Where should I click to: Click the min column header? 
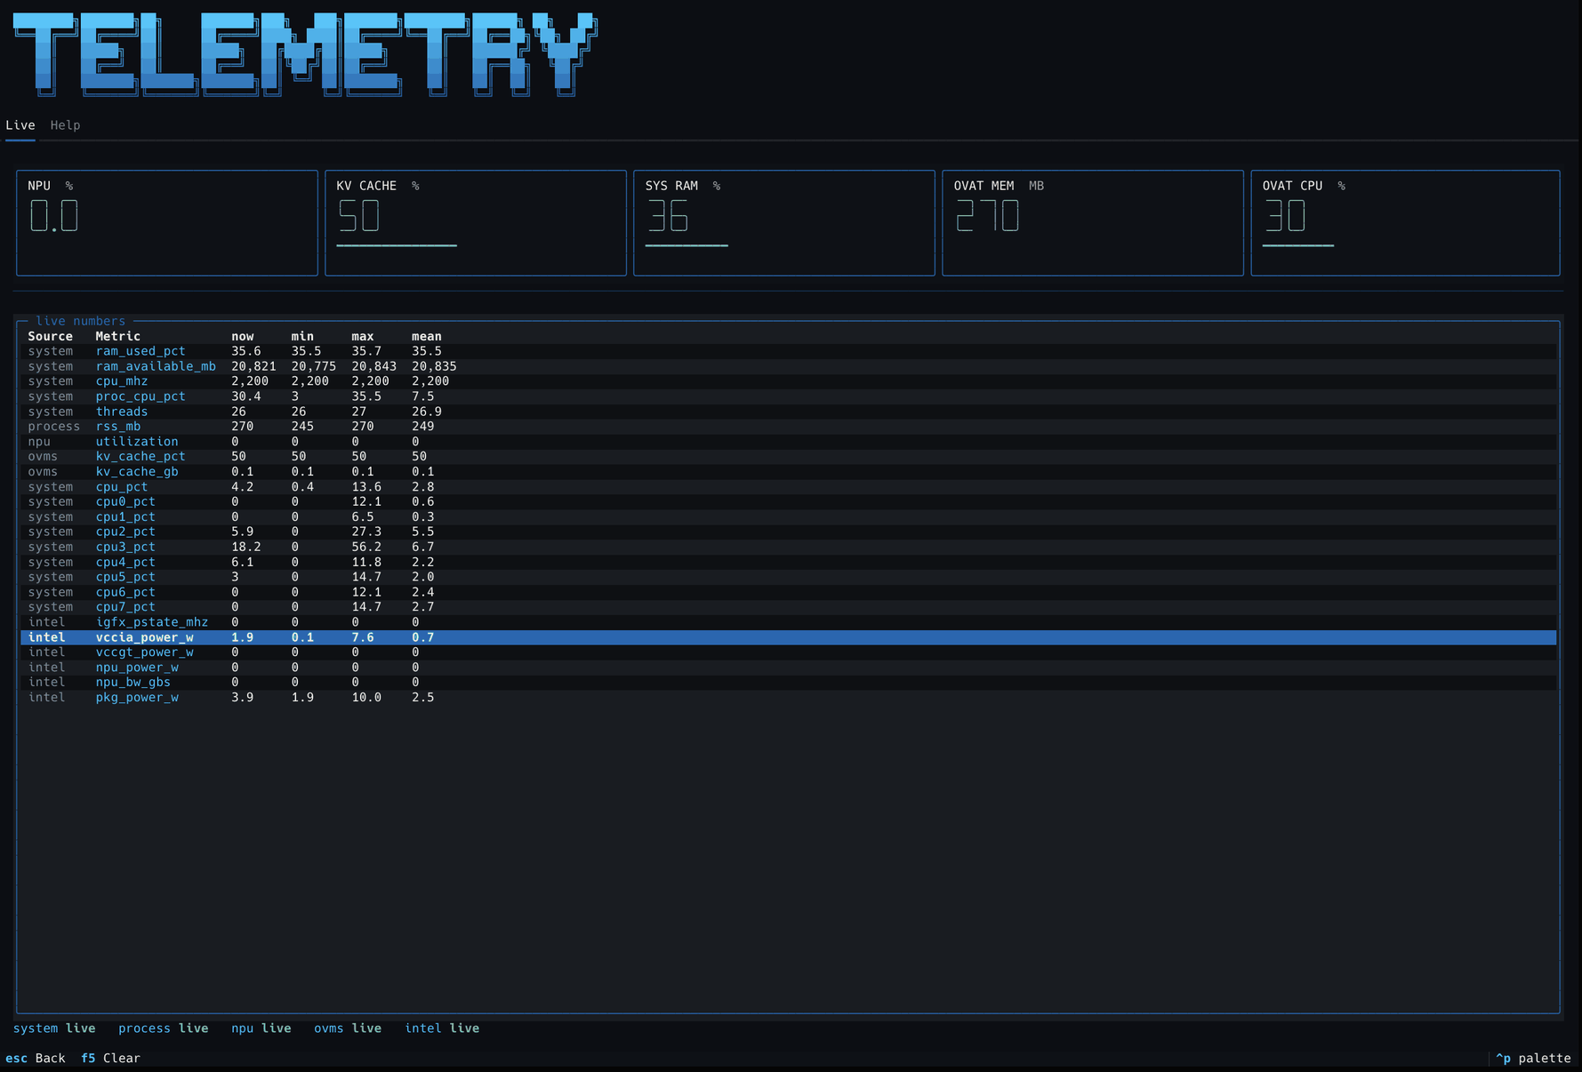pos(302,336)
